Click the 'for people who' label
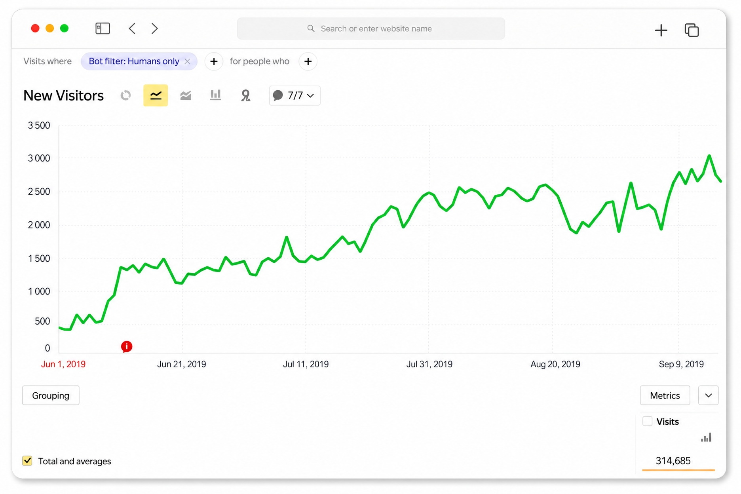741x494 pixels. pyautogui.click(x=260, y=61)
